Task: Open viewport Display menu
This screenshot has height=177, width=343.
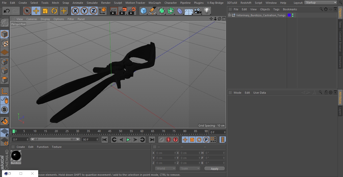Action: pyautogui.click(x=45, y=19)
